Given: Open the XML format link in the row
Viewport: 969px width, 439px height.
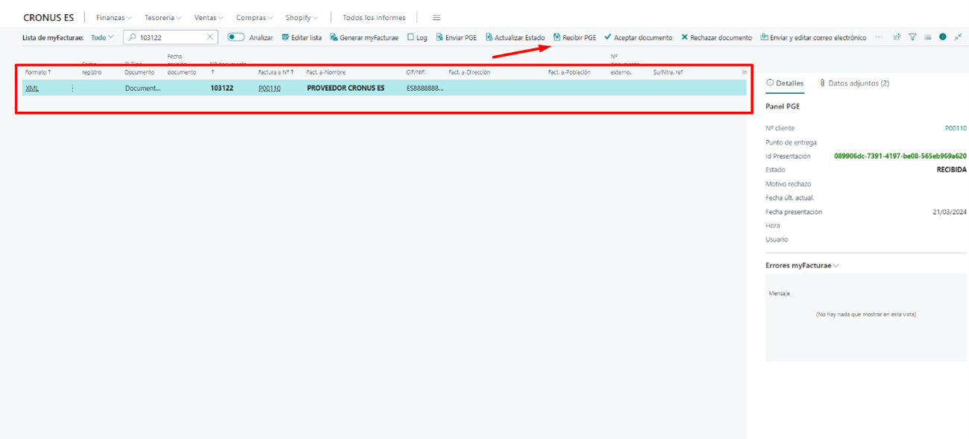Looking at the screenshot, I should [x=32, y=88].
